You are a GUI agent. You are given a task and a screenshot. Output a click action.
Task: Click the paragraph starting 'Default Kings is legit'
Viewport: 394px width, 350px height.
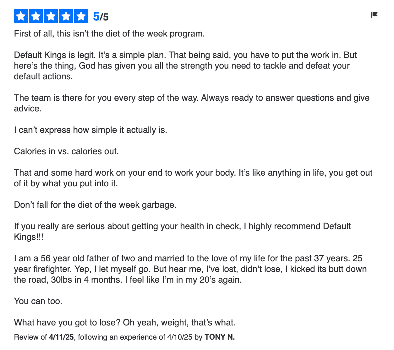[185, 66]
